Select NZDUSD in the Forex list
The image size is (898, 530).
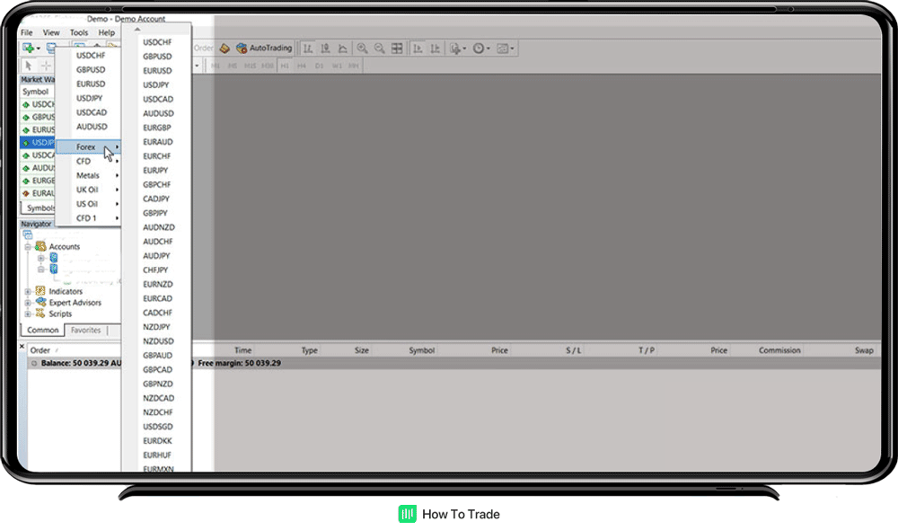158,341
